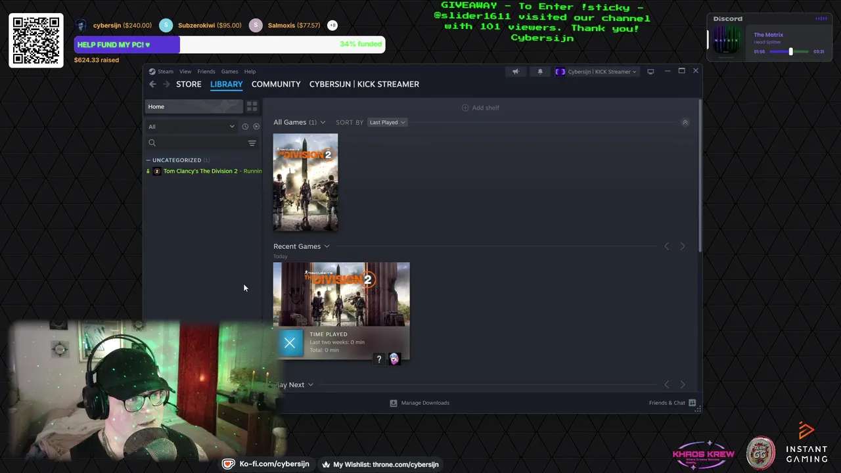841x473 pixels.
Task: Switch to collections grid view icon
Action: [x=252, y=106]
